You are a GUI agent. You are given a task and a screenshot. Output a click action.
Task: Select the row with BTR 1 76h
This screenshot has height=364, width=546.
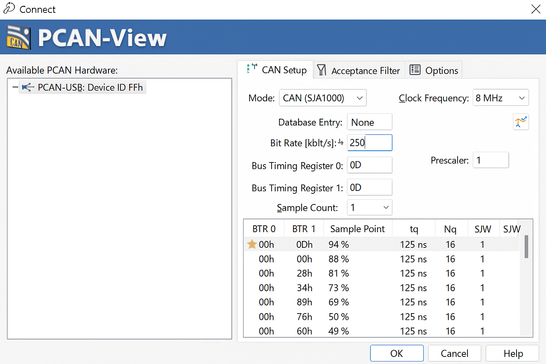pos(382,316)
